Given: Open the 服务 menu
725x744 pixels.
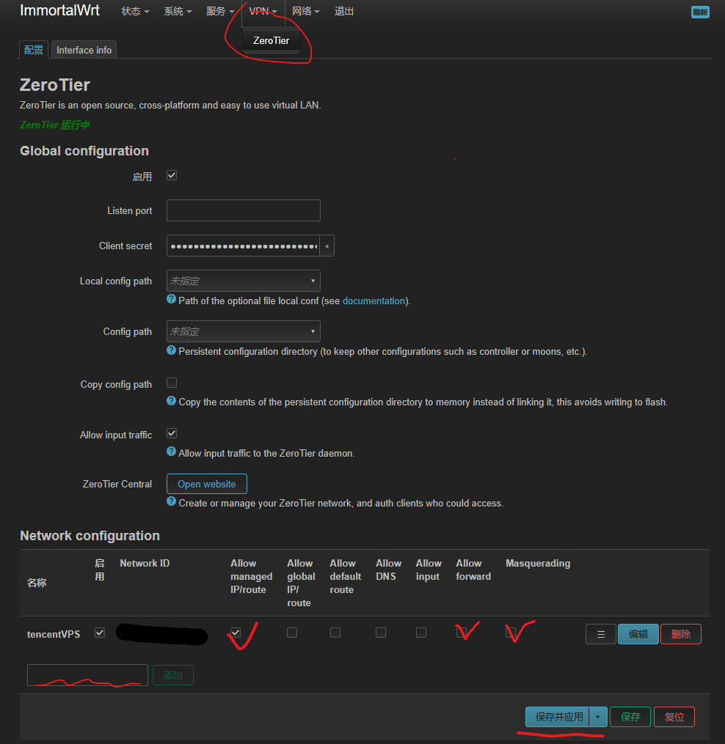Looking at the screenshot, I should point(220,12).
